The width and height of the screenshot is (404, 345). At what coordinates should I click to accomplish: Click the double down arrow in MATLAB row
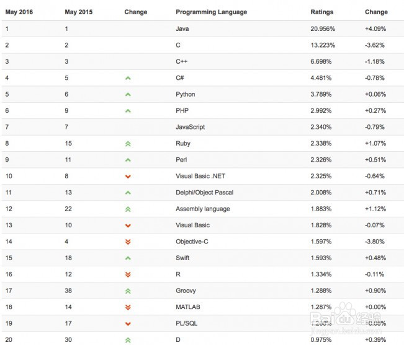point(128,307)
